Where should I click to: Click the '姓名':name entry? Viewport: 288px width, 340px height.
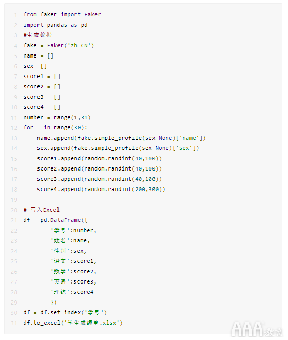[x=70, y=241]
